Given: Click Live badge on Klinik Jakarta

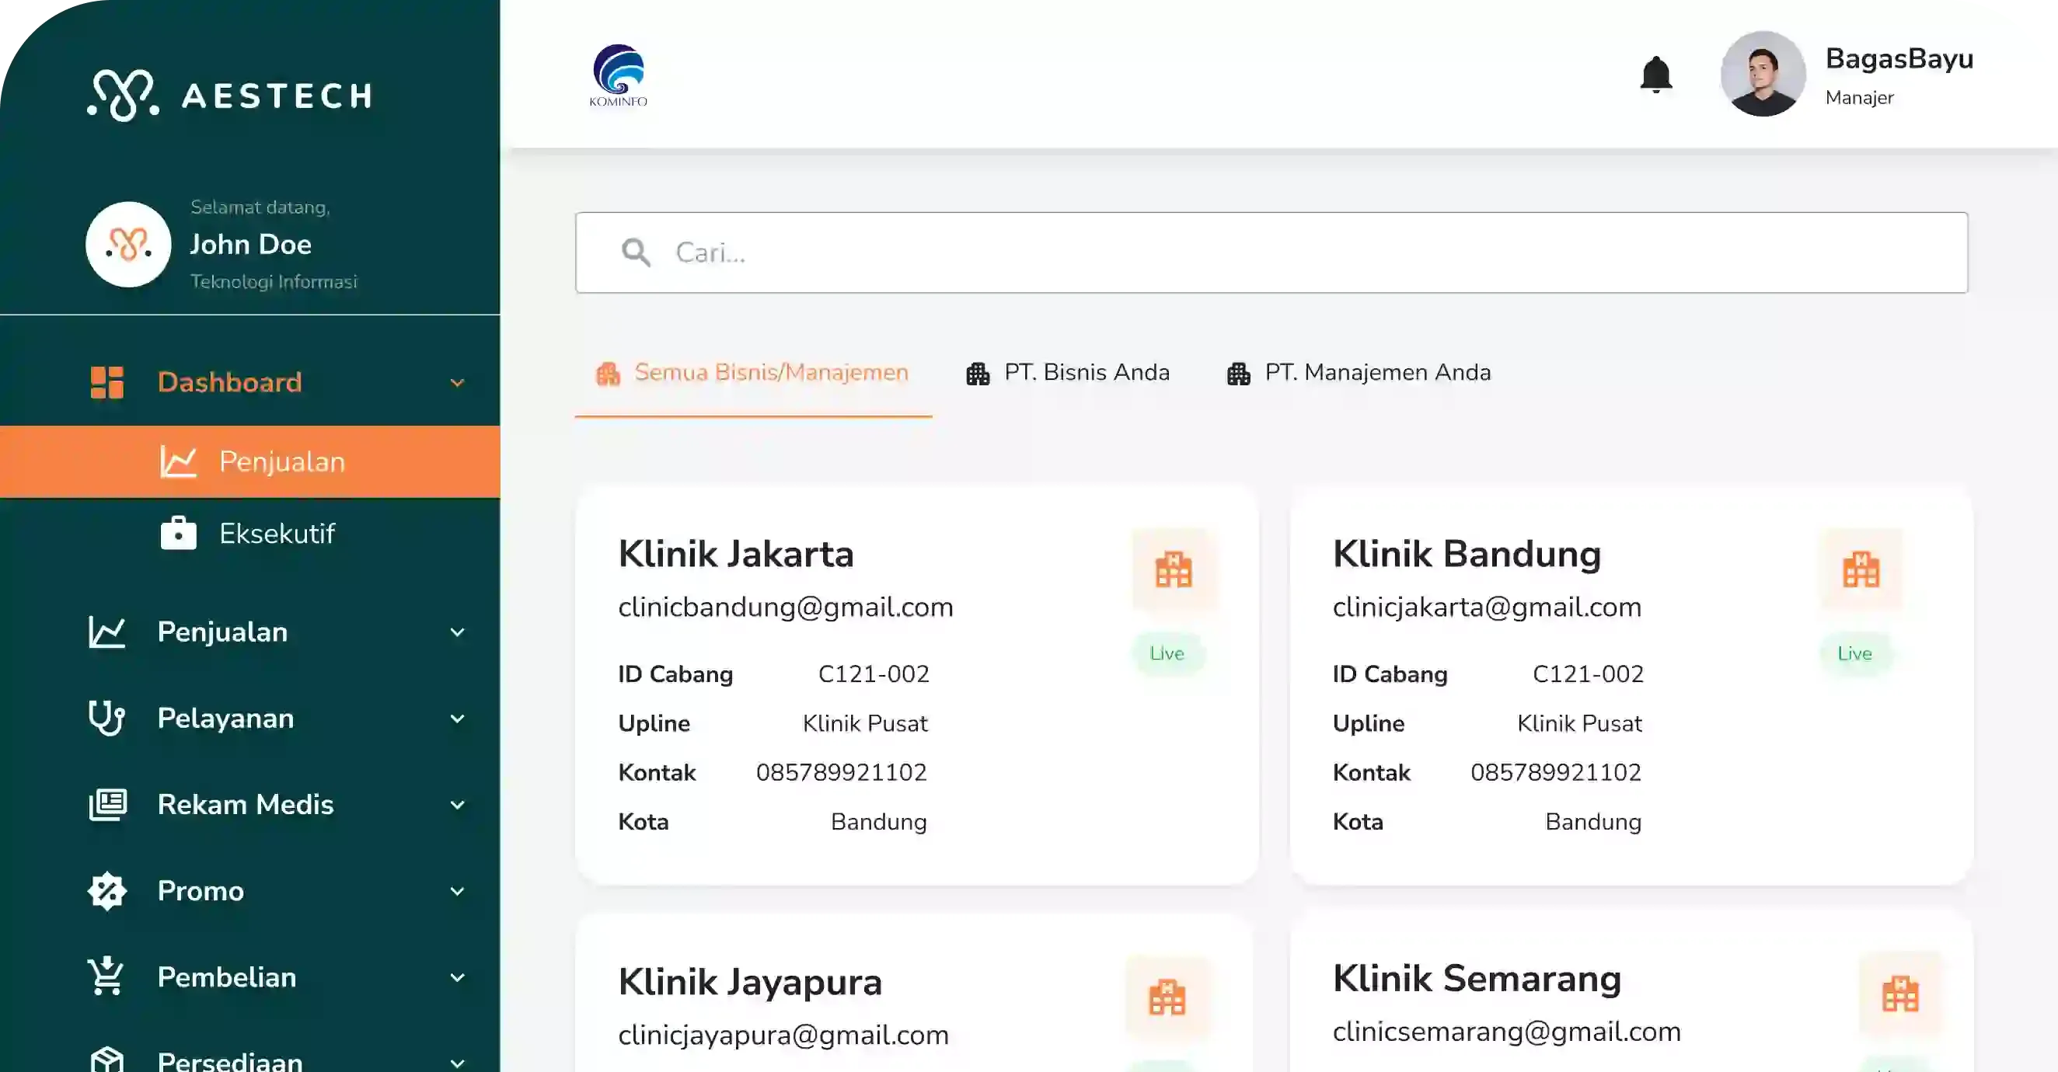Looking at the screenshot, I should coord(1167,653).
